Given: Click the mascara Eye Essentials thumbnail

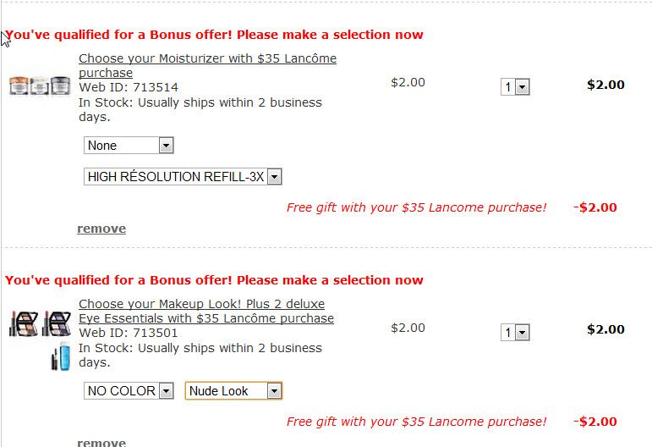Looking at the screenshot, I should click(58, 356).
